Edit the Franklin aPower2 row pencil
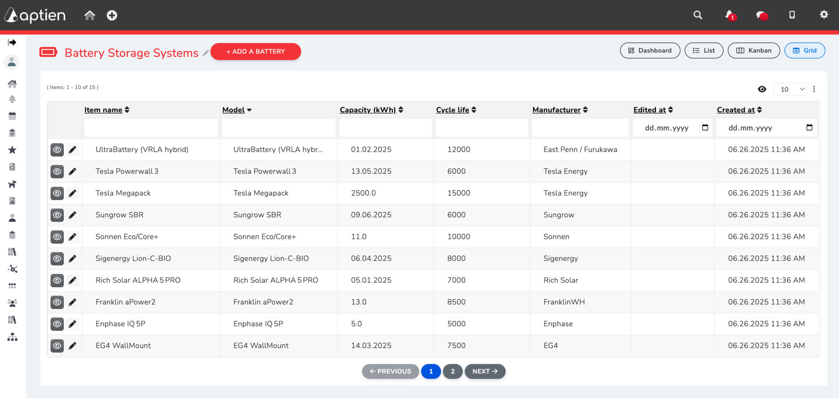Screen dimensions: 839x398 pyautogui.click(x=73, y=302)
